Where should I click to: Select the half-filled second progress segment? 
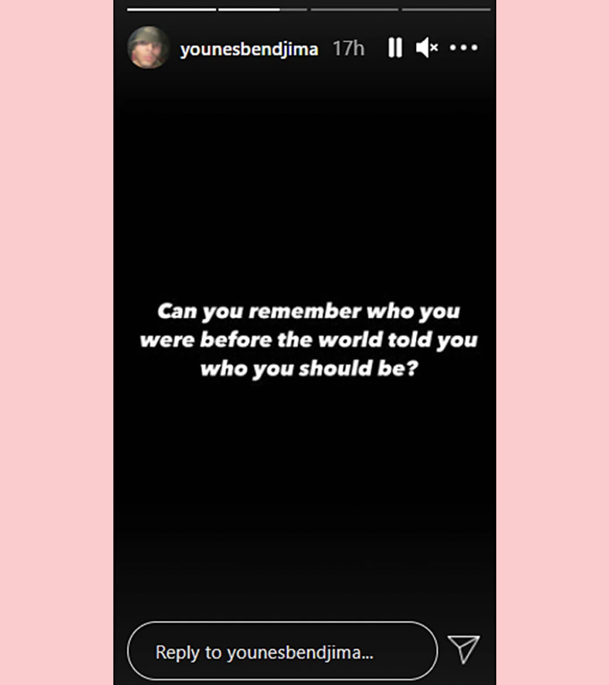(263, 9)
